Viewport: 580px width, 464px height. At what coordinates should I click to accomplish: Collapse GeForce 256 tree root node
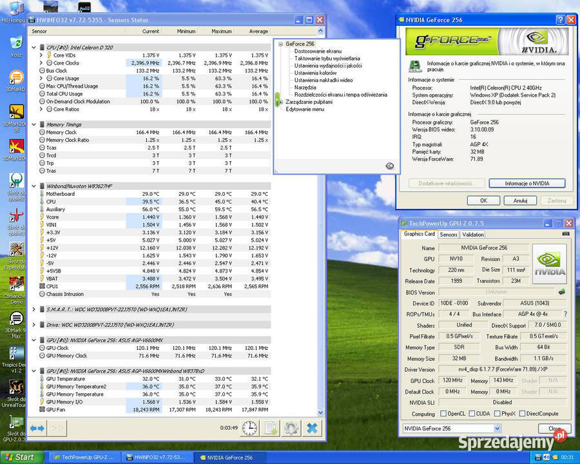pos(281,44)
